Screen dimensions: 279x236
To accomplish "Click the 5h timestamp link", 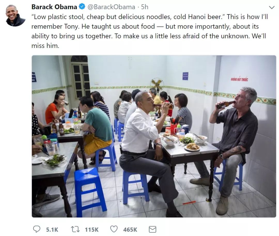I will point(144,7).
